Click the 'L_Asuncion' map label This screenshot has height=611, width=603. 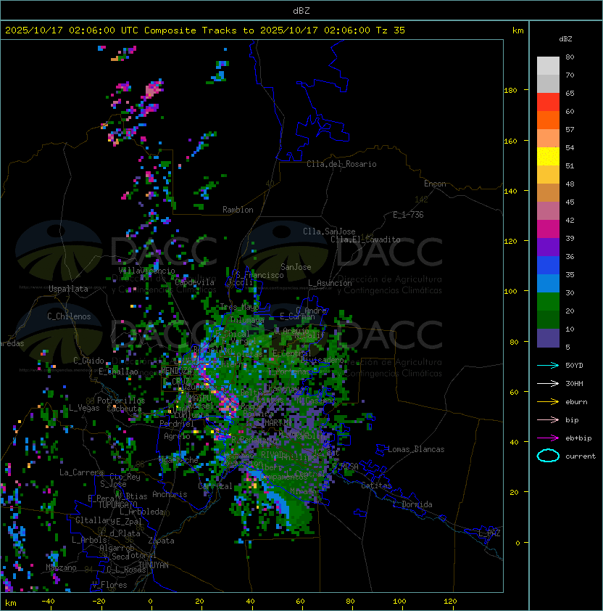click(330, 283)
